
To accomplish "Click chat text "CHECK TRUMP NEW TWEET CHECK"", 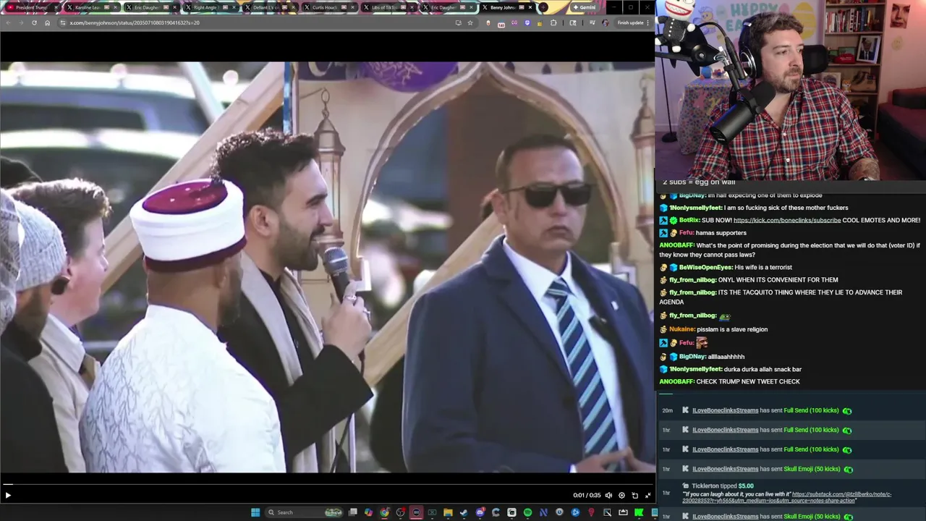I will (748, 381).
